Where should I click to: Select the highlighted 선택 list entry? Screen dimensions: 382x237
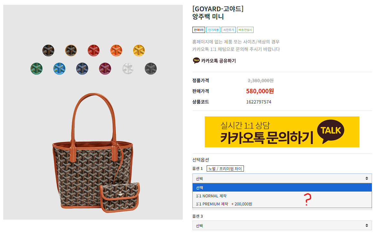(282, 188)
